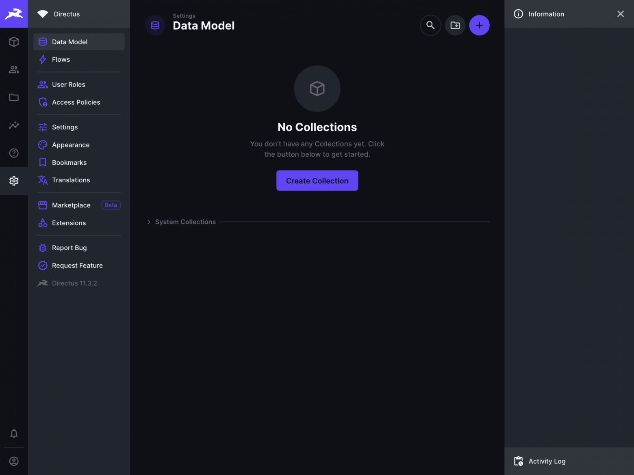634x475 pixels.
Task: Click the purple plus create collection icon
Action: (479, 25)
